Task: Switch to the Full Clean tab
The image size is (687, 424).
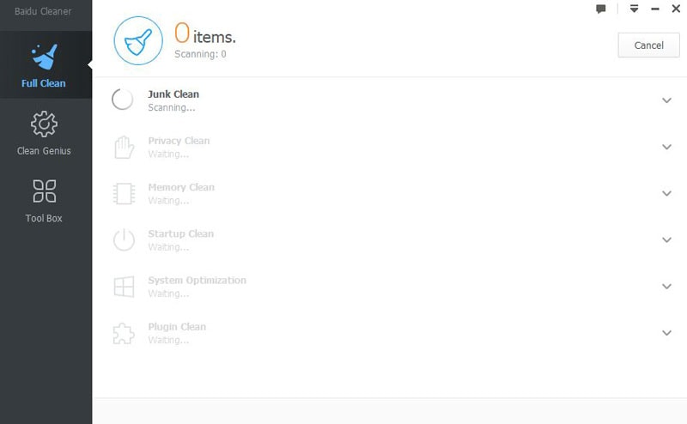Action: [44, 65]
